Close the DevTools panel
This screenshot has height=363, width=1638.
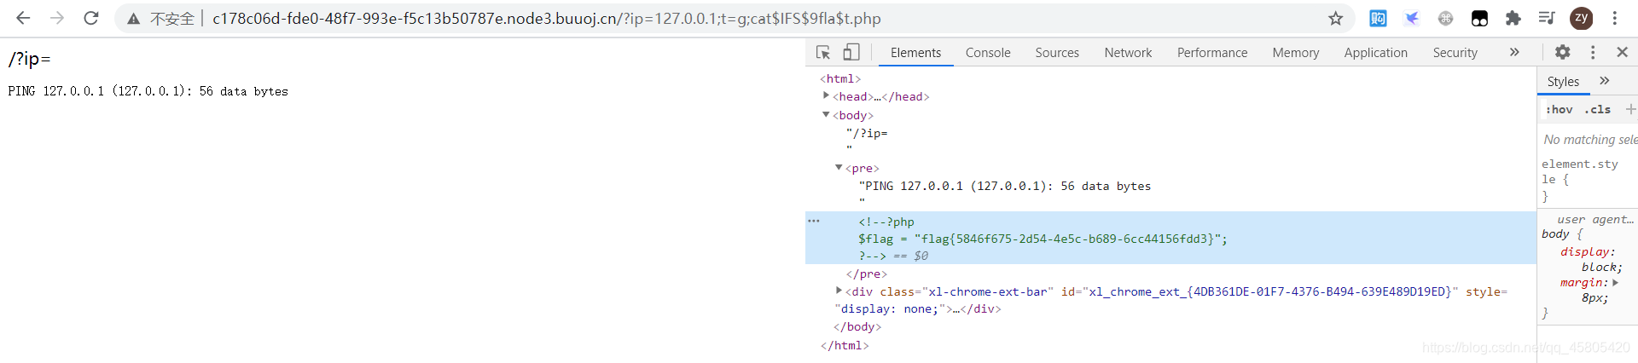point(1623,52)
